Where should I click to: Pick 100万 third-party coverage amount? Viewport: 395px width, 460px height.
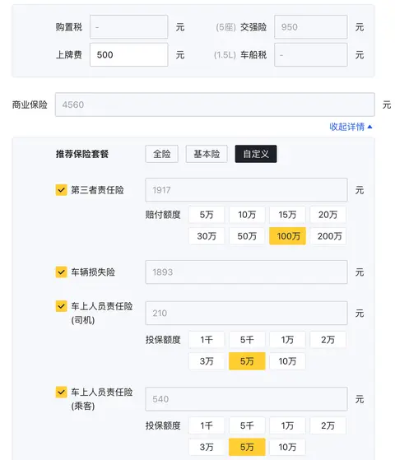[x=287, y=236]
